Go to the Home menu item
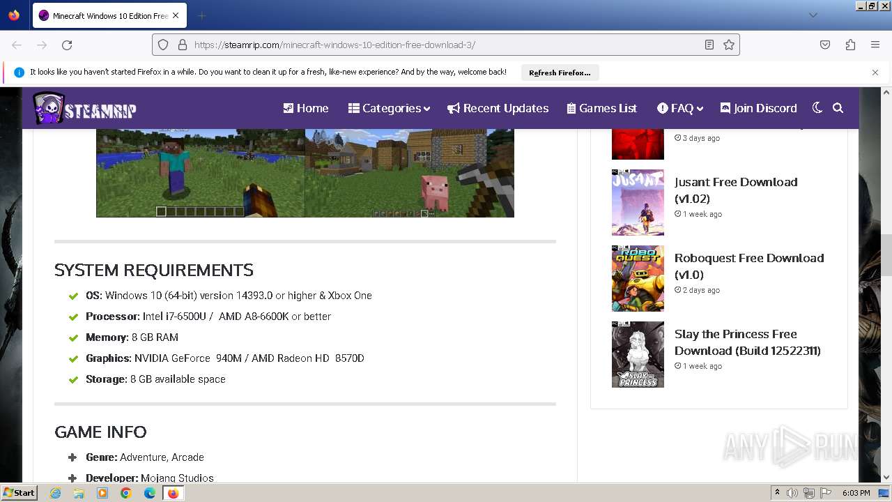Viewport: 892px width, 502px height. [305, 108]
